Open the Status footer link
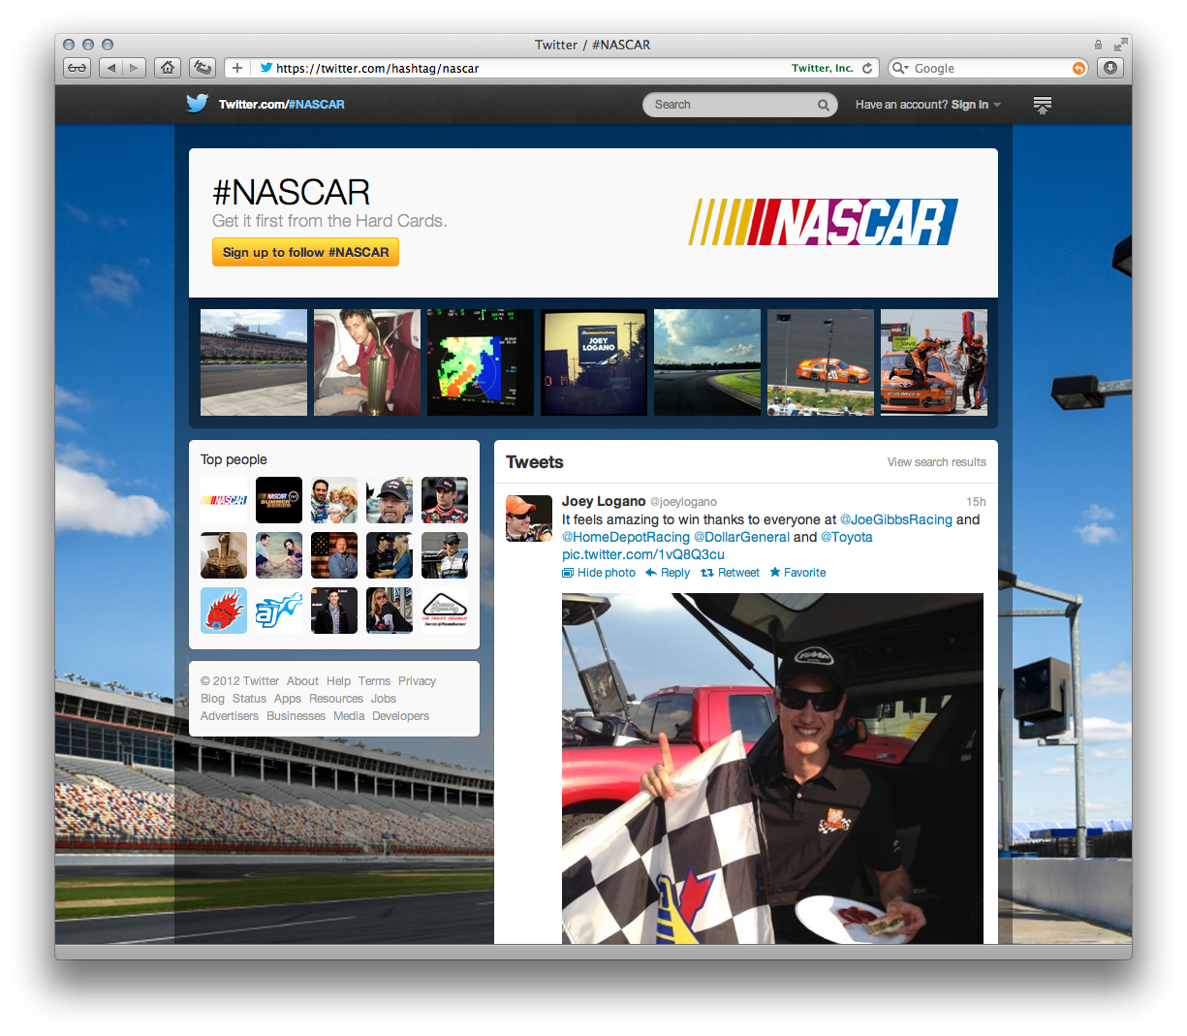 (249, 699)
